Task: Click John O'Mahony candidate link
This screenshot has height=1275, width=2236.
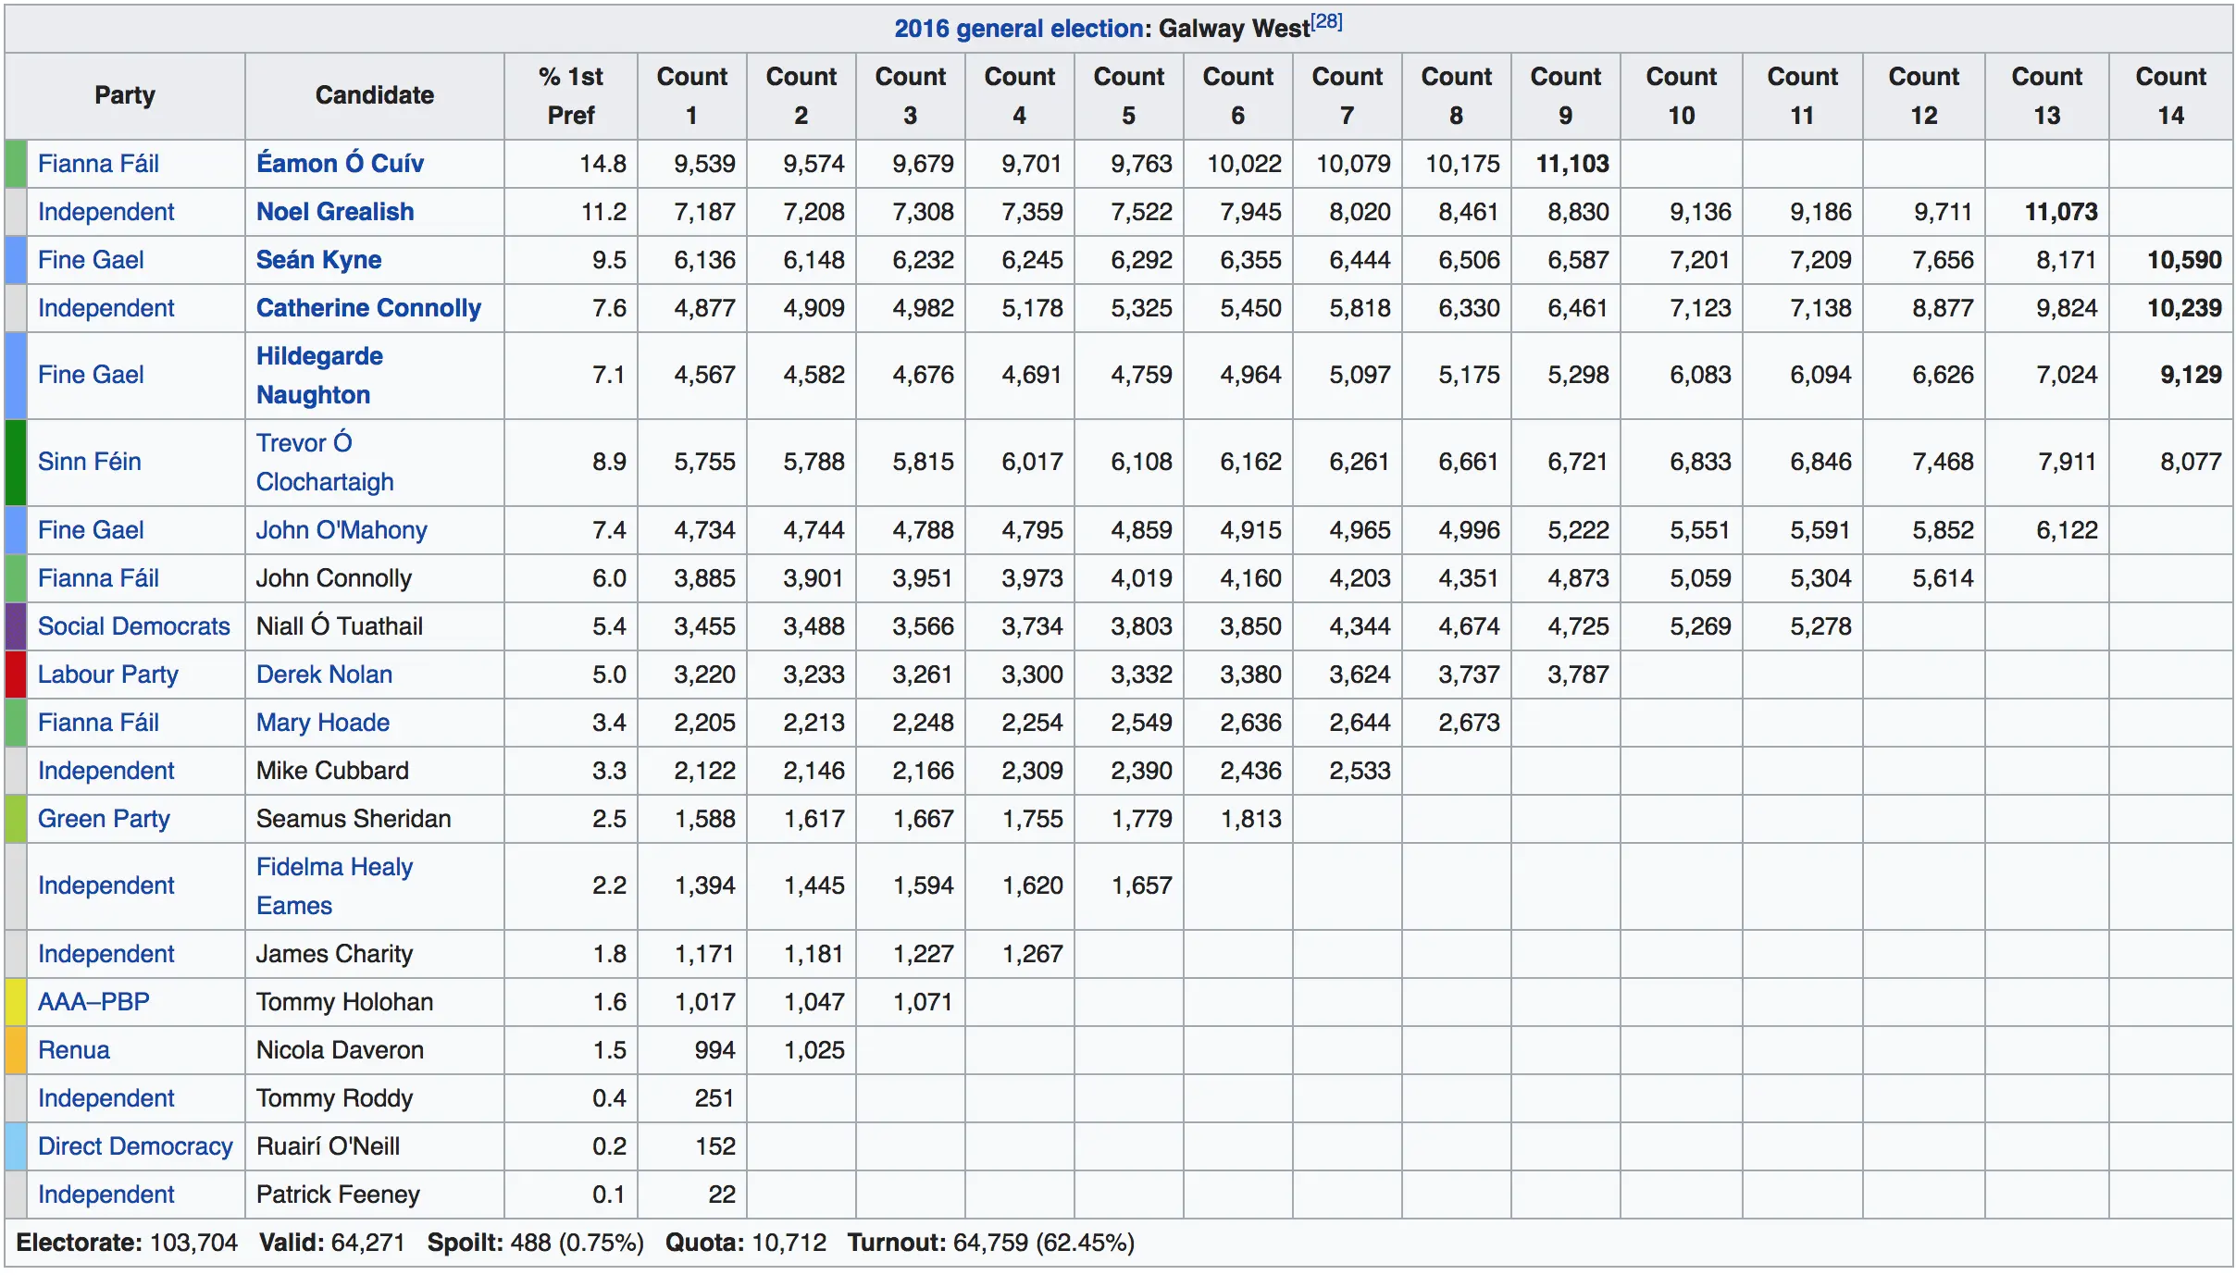Action: click(x=341, y=530)
